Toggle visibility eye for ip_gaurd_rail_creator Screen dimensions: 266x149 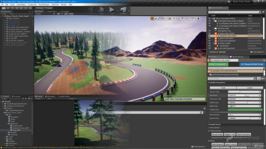pyautogui.click(x=209, y=38)
